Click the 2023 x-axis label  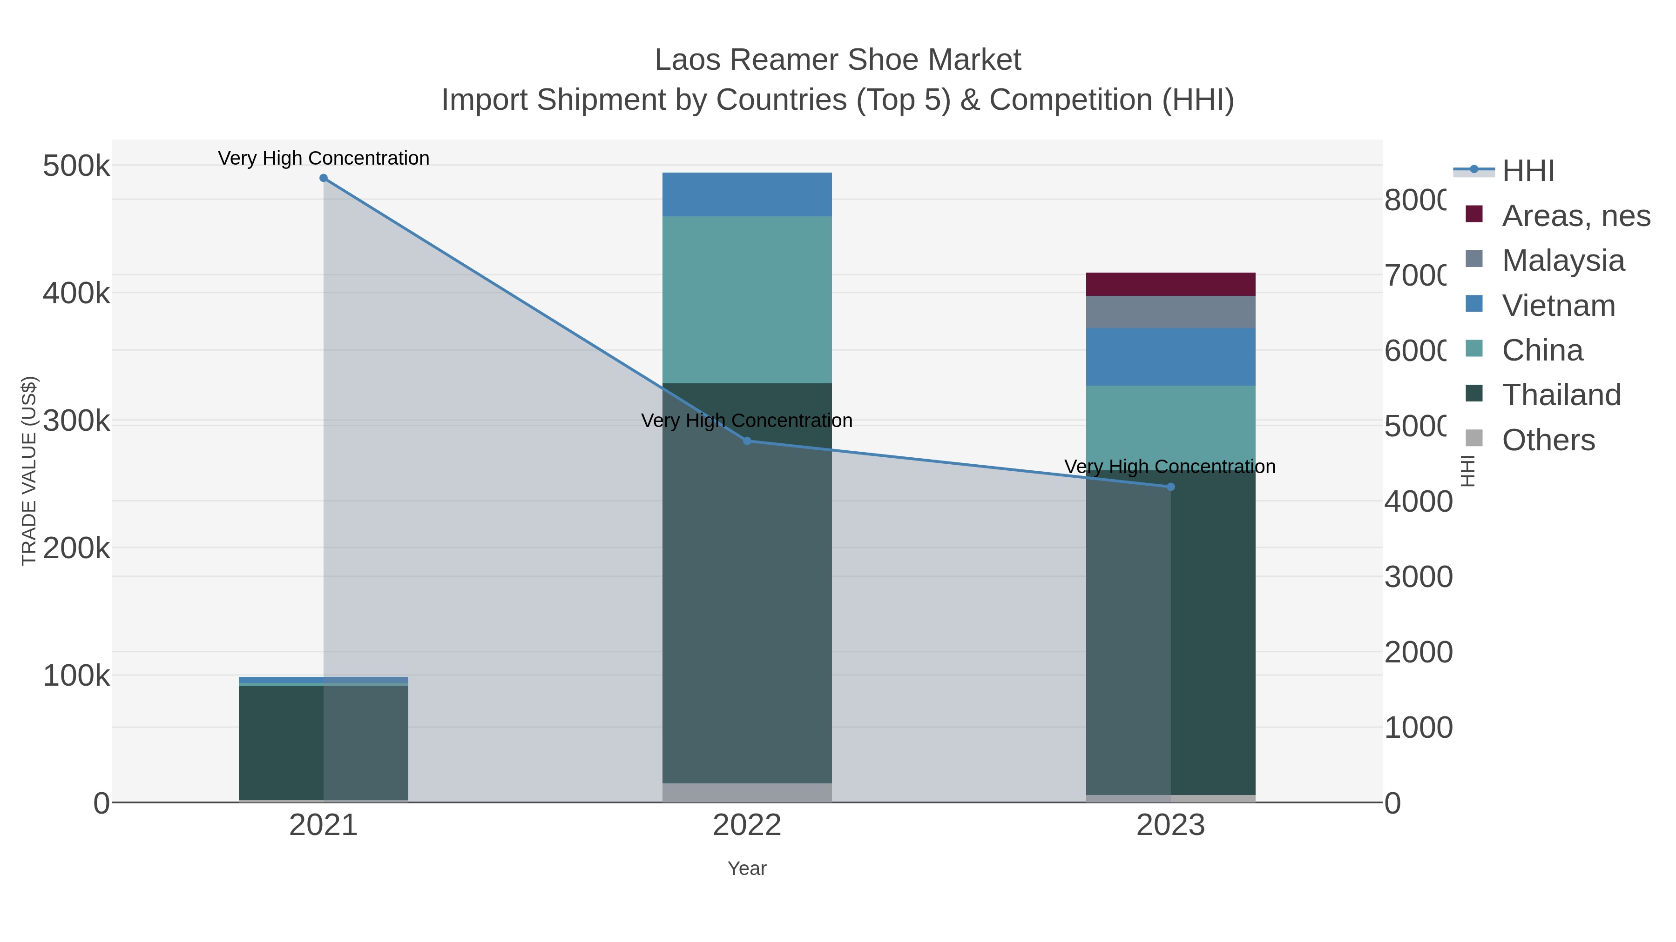coord(1170,826)
